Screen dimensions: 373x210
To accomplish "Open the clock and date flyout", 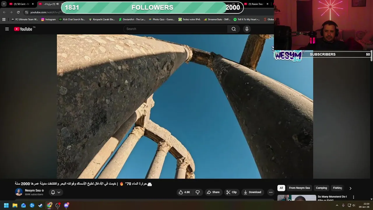I will 364,205.
